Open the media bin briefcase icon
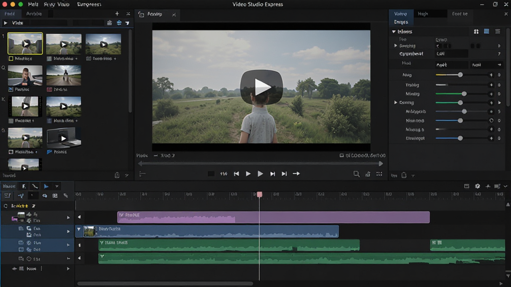511x287 pixels. tap(109, 23)
